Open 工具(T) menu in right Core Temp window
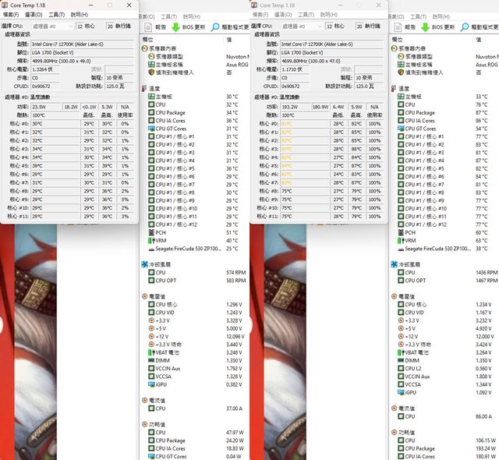The image size is (499, 460). coord(306,14)
